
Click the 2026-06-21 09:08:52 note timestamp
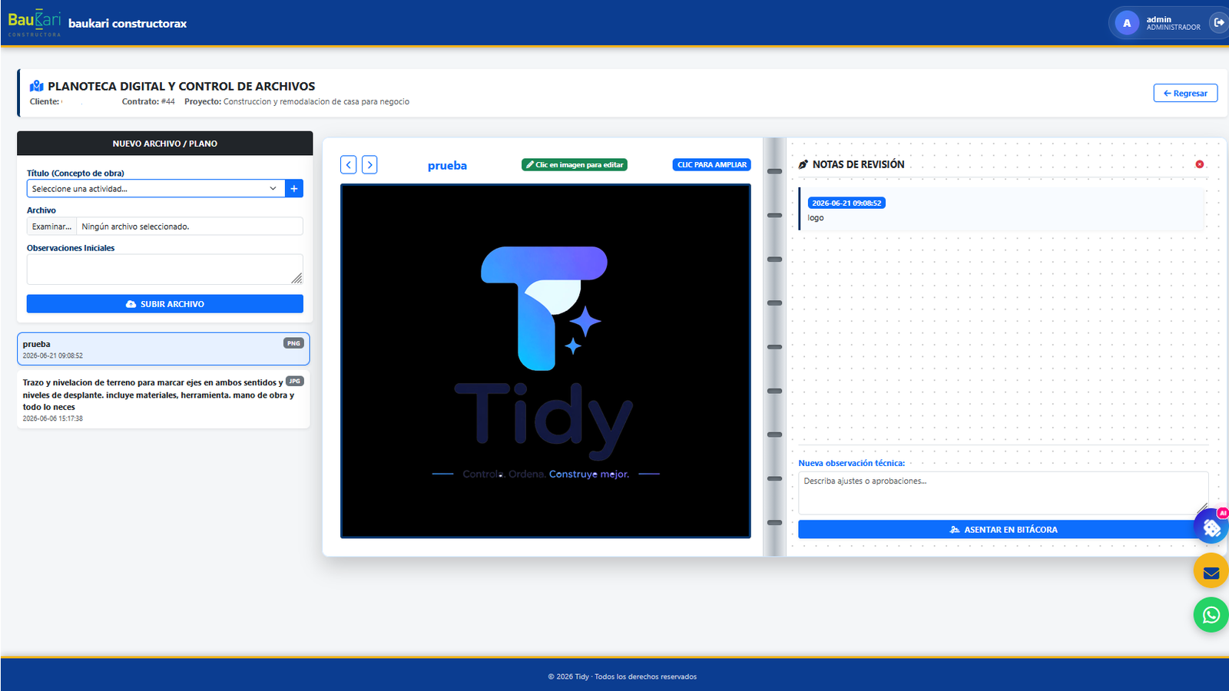pos(846,203)
